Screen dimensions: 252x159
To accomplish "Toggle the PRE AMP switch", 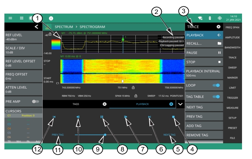I will tap(36, 101).
